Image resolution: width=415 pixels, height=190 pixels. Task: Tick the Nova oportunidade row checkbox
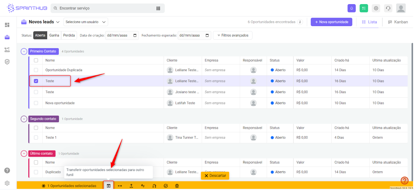[36, 103]
